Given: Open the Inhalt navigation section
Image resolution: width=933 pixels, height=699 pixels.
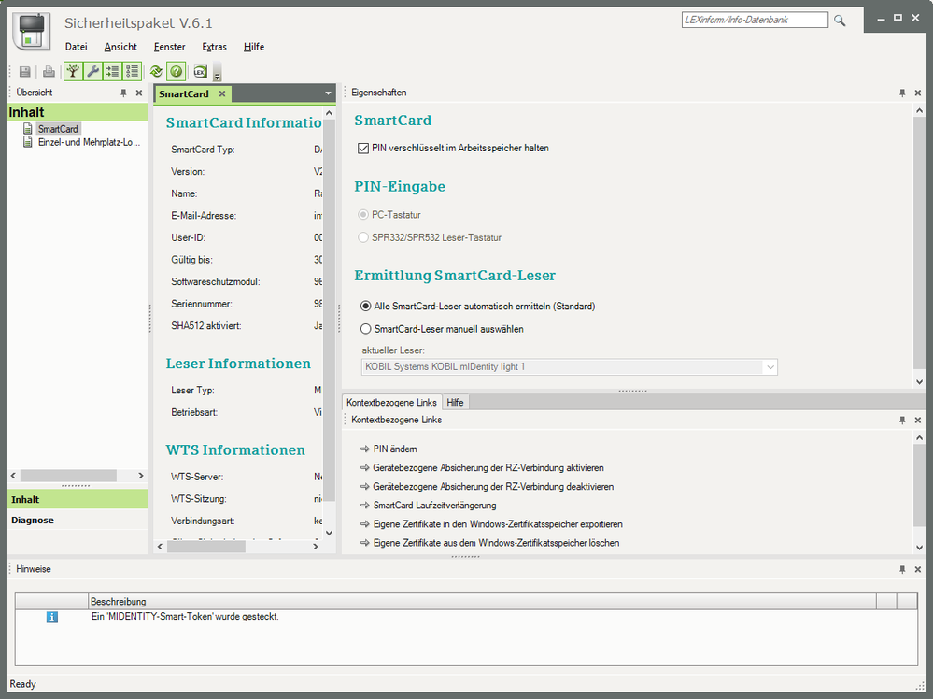Looking at the screenshot, I should click(78, 500).
